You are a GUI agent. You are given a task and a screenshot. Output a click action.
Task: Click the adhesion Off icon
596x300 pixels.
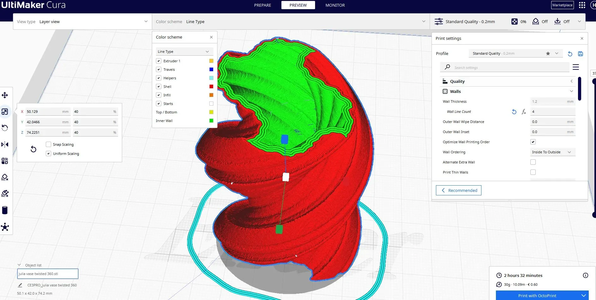(x=557, y=21)
